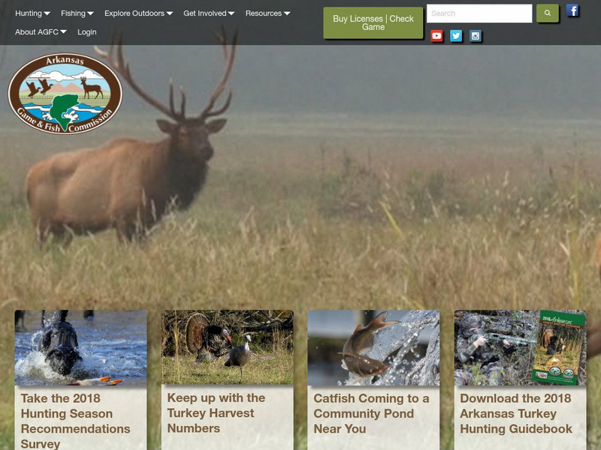Open the 2018 Hunting Season Recommendations Survey link

[76, 417]
